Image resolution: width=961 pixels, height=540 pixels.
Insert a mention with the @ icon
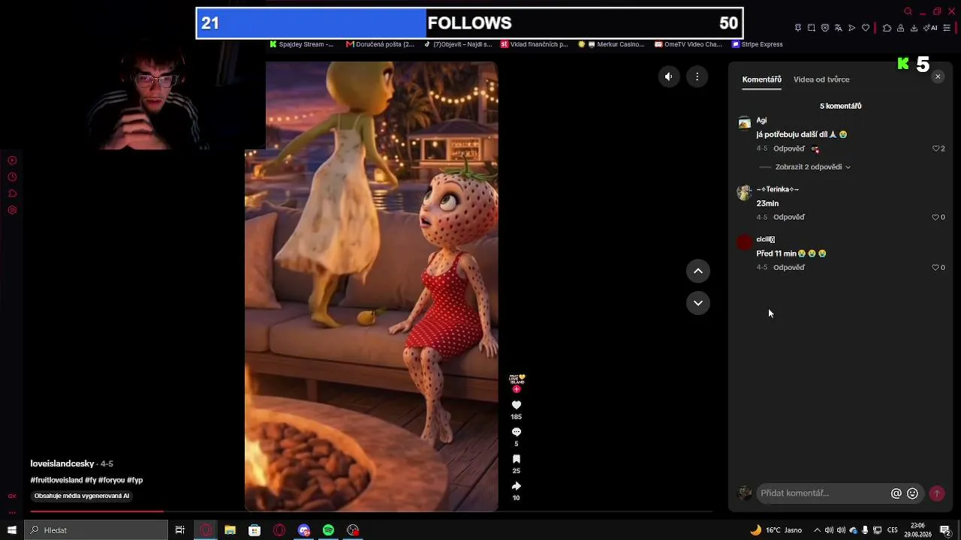[896, 493]
